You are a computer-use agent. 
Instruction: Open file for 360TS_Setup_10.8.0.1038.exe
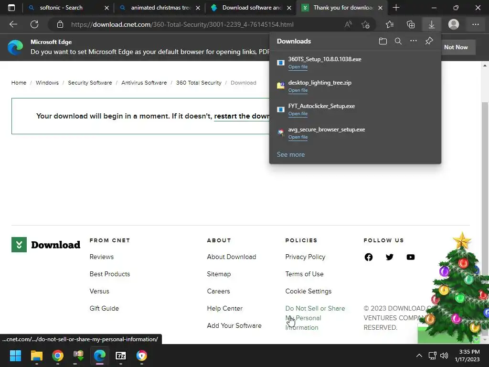point(298,67)
